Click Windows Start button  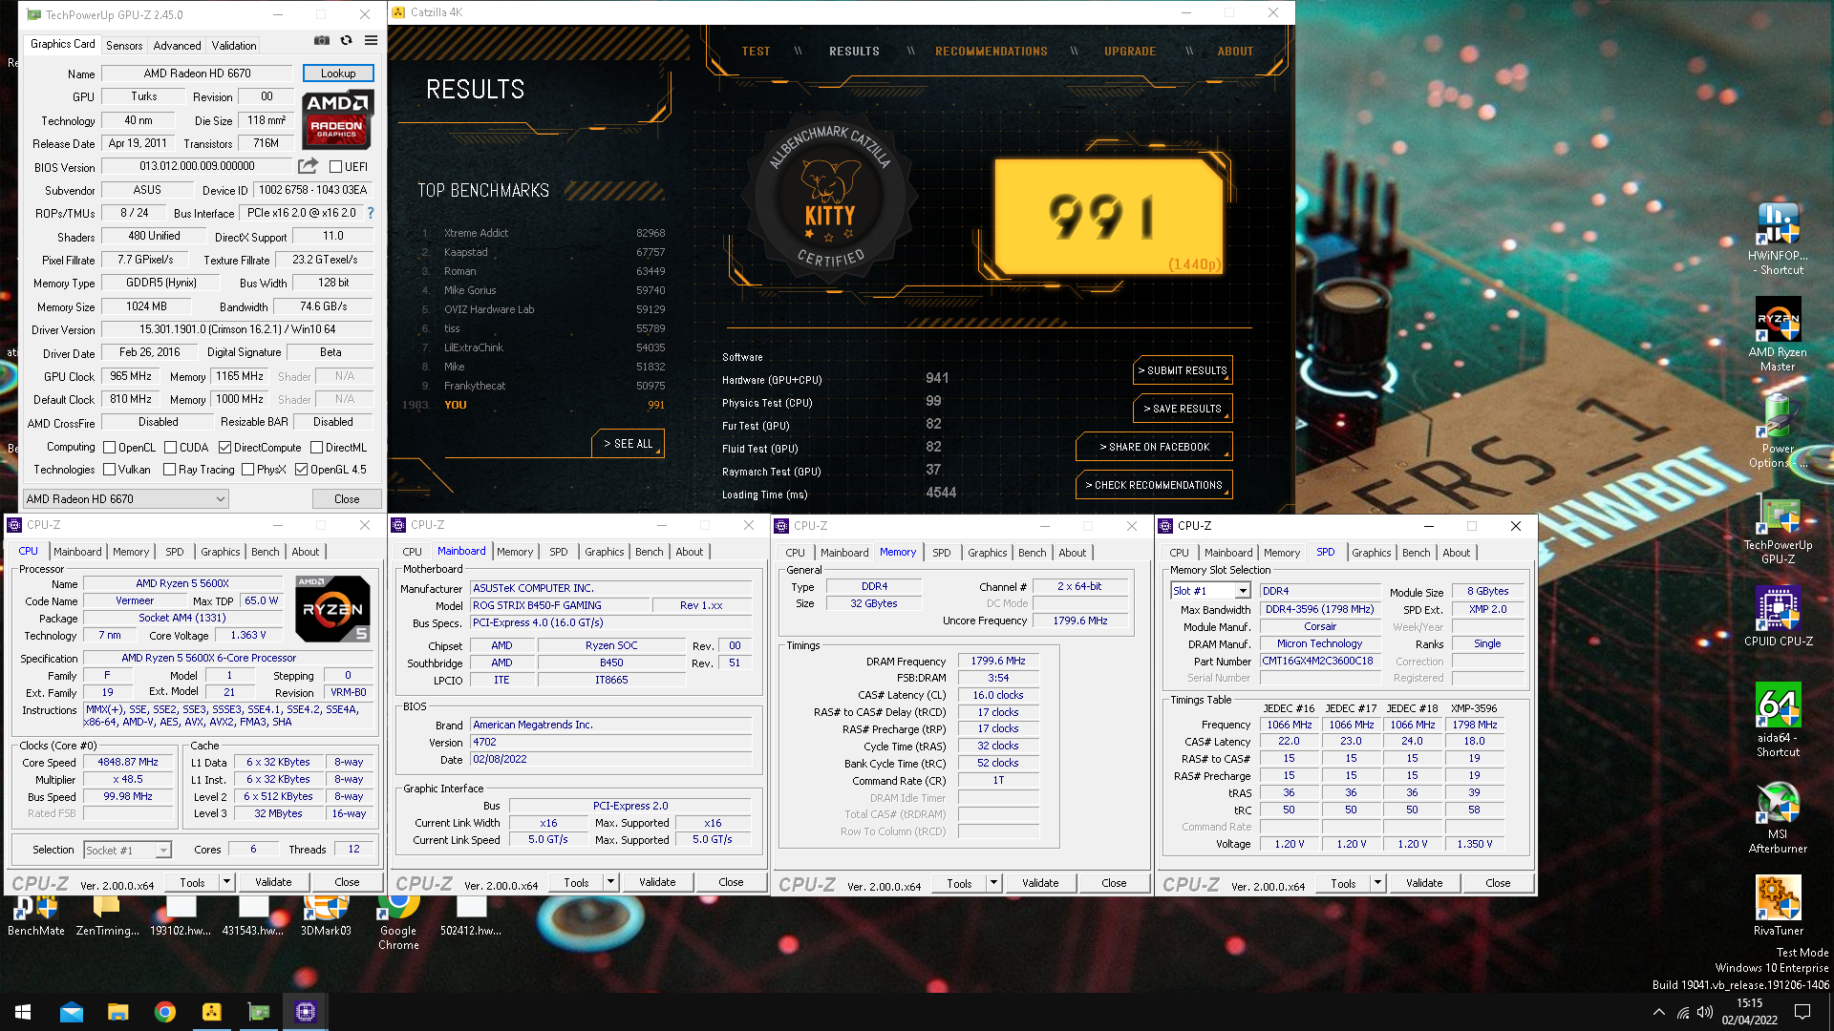coord(23,1012)
